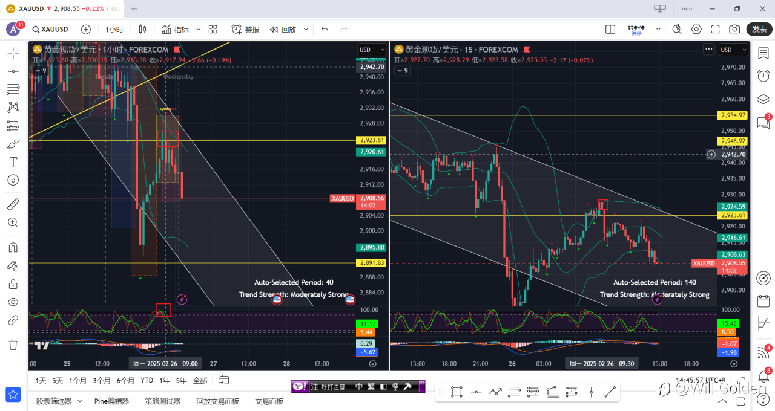775x411 pixels.
Task: Open the alerts clock panel
Action: coord(763,76)
